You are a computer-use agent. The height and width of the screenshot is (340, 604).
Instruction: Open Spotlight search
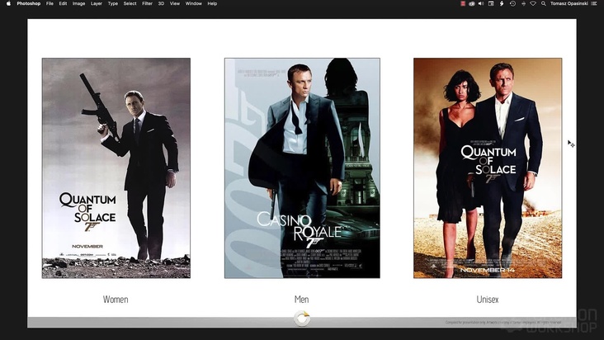coord(544,3)
